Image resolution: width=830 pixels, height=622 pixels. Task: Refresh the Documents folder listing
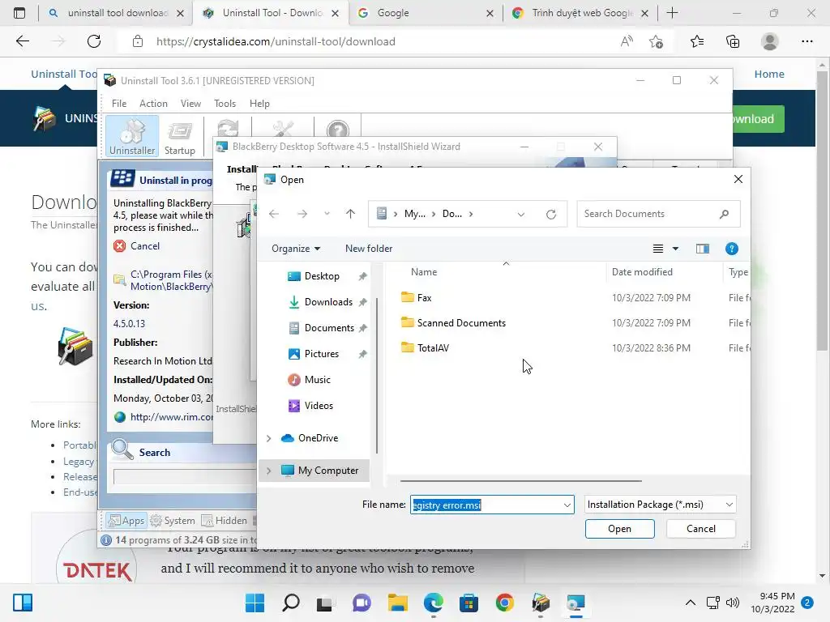point(551,214)
